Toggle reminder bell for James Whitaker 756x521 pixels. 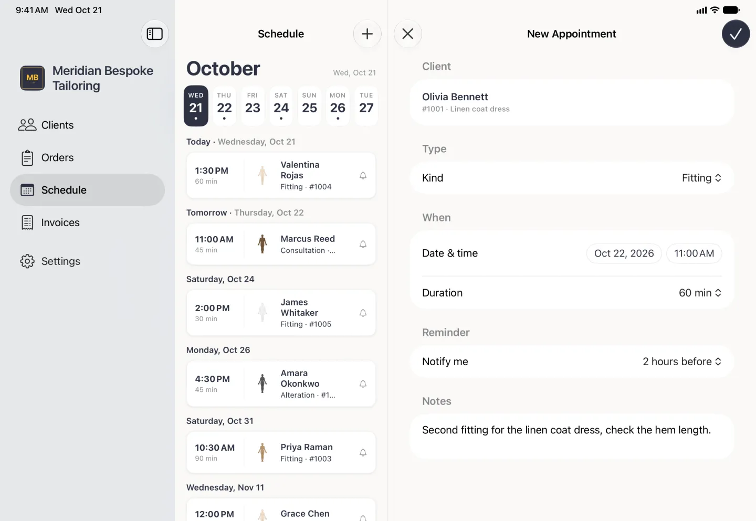pyautogui.click(x=363, y=313)
